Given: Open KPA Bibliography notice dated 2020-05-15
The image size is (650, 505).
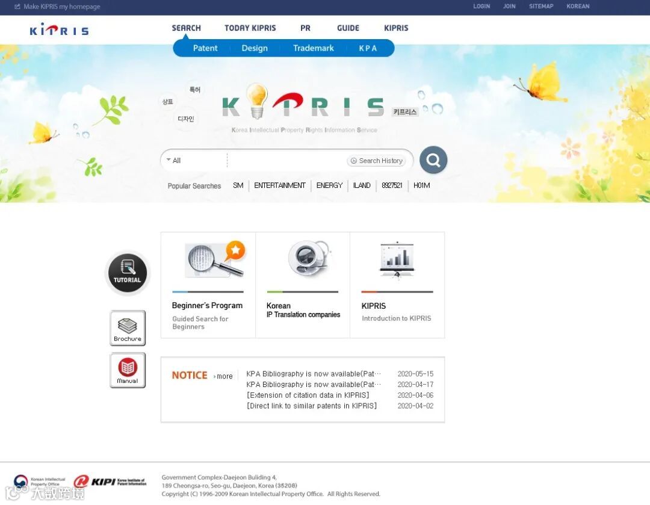Looking at the screenshot, I should click(314, 374).
